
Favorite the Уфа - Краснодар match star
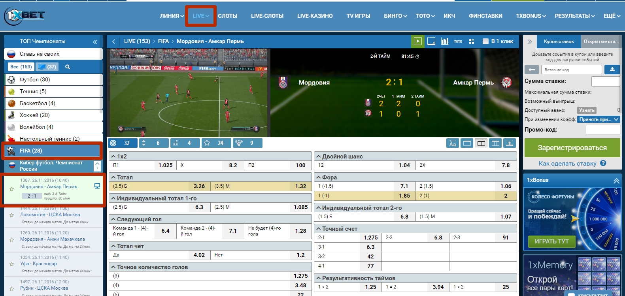pyautogui.click(x=12, y=264)
